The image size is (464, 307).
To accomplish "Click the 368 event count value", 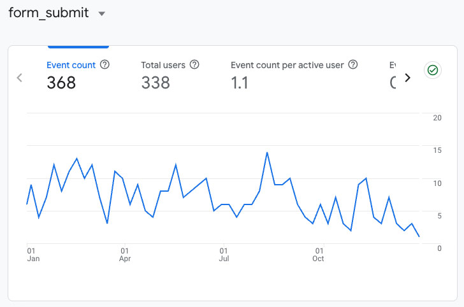I will (61, 83).
